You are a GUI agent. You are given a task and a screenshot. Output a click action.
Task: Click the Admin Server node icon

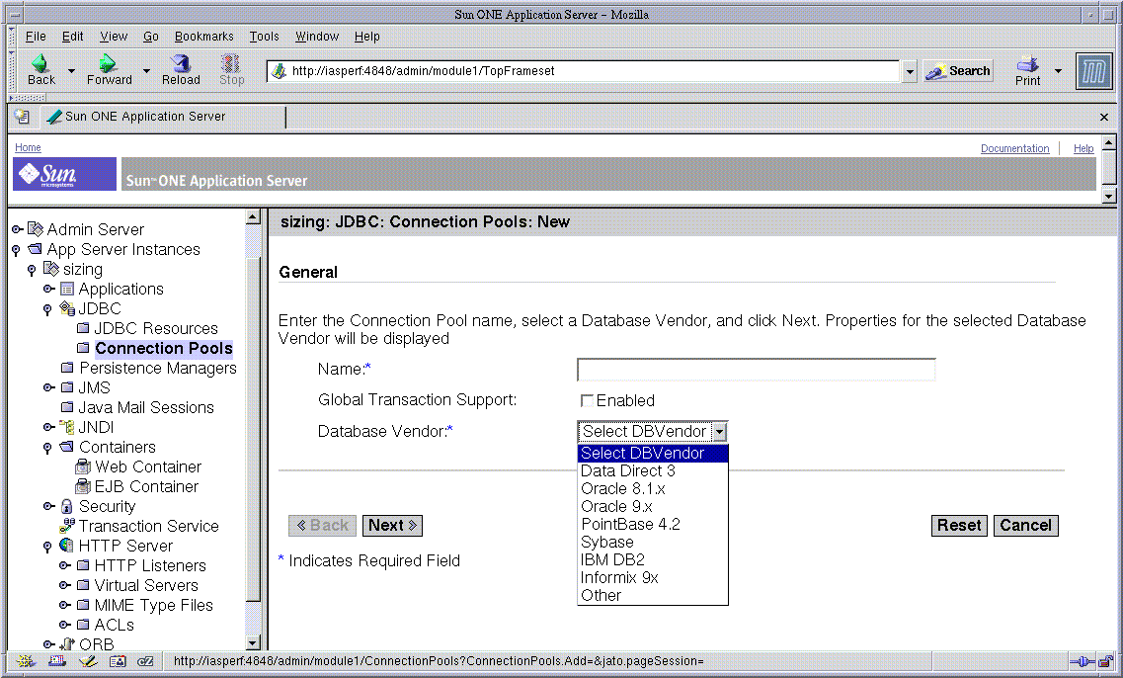(36, 229)
